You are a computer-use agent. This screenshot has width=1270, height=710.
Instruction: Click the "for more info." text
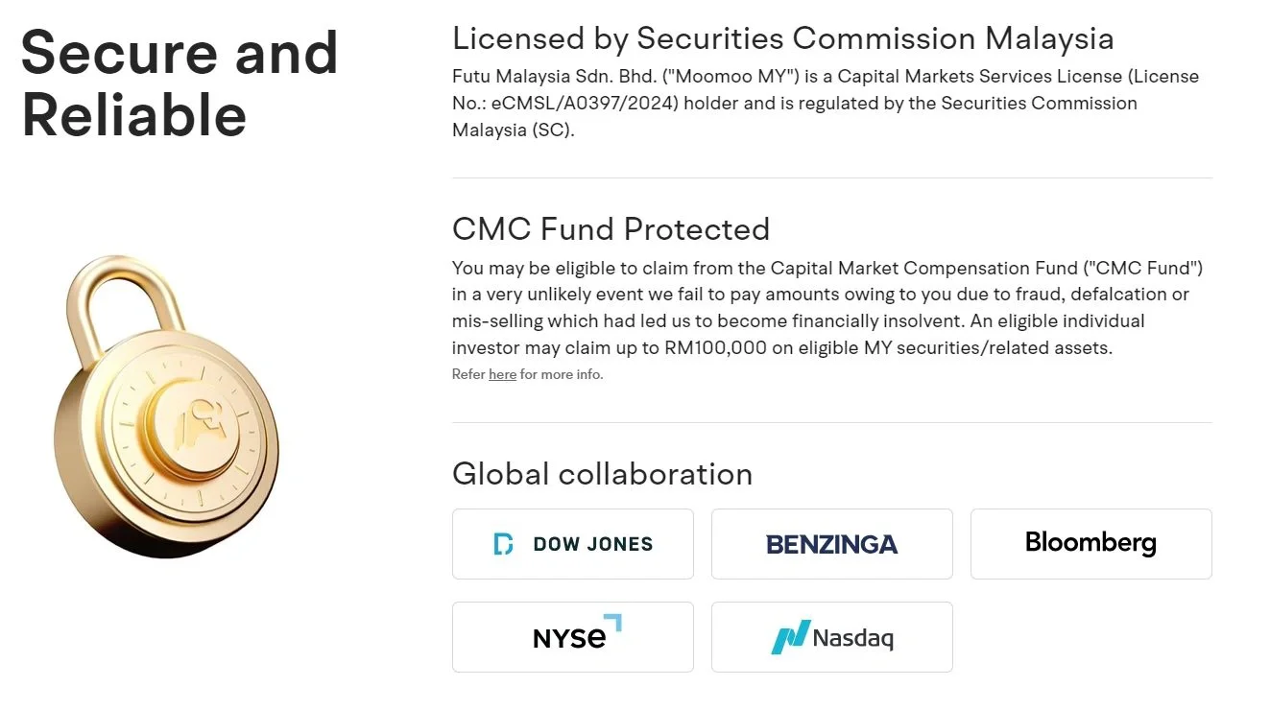click(x=562, y=374)
